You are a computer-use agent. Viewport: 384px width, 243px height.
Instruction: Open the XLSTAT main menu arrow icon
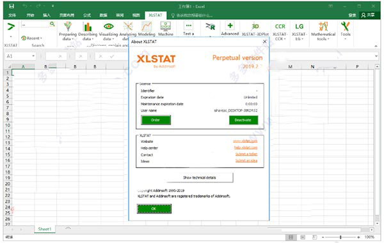point(11,26)
